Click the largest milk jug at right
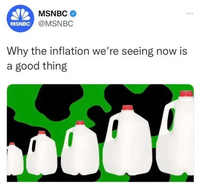 (176, 133)
